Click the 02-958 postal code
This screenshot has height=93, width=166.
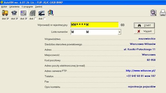point(151,60)
